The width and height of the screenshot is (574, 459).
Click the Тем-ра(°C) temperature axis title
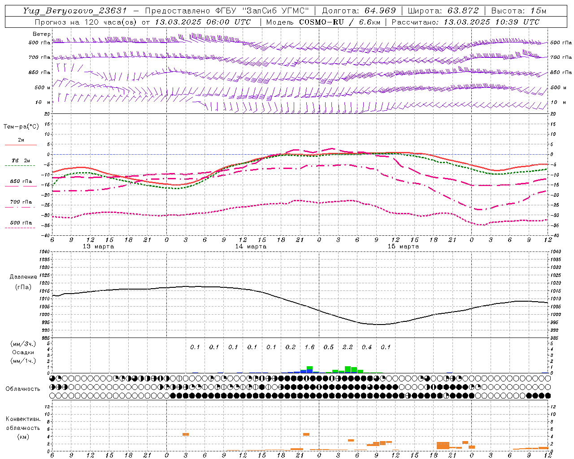click(21, 127)
